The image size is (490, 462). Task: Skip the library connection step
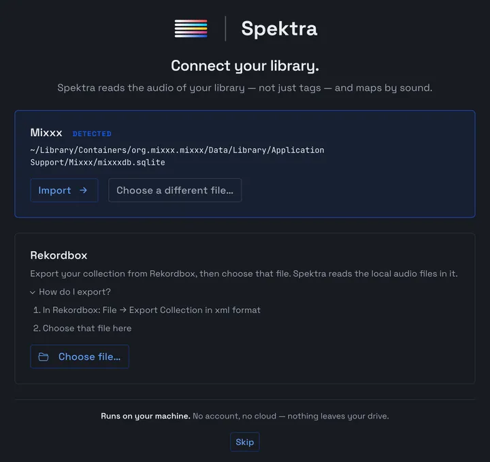pos(245,442)
